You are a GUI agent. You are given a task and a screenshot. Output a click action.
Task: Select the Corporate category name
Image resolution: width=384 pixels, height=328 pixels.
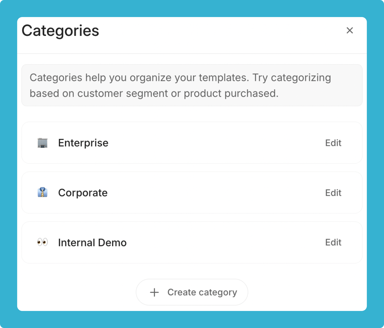point(83,193)
